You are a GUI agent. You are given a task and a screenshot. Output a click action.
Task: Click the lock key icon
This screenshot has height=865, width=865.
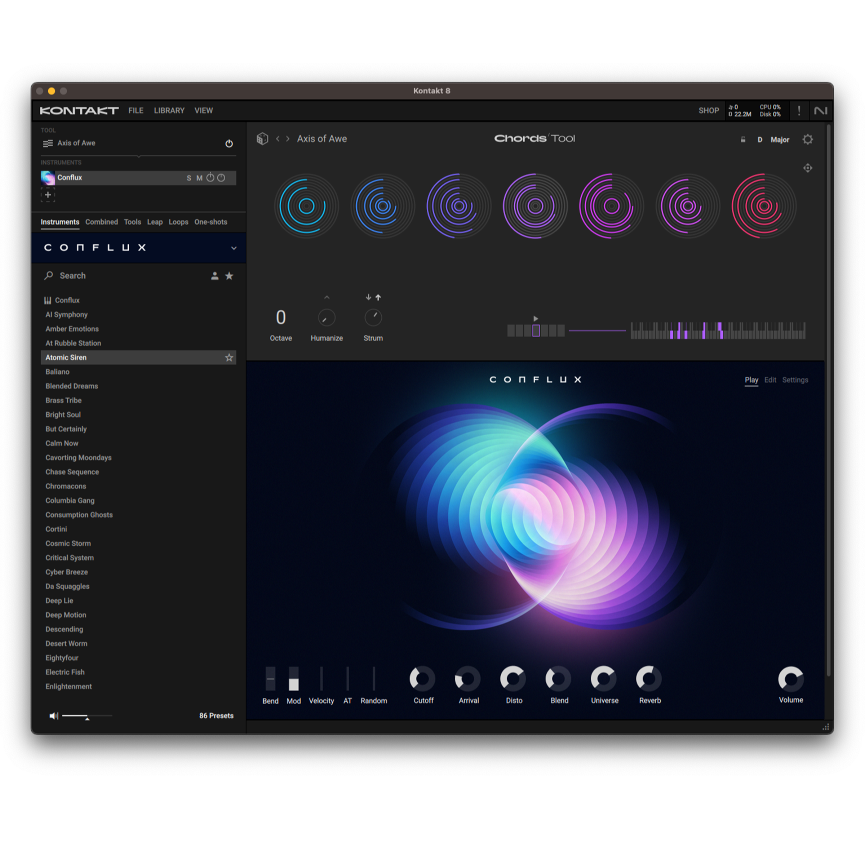click(x=743, y=140)
